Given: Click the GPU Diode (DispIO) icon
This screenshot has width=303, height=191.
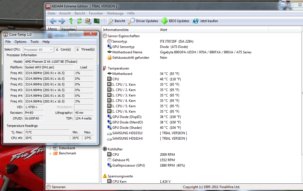Looking at the screenshot, I should pyautogui.click(x=110, y=117).
